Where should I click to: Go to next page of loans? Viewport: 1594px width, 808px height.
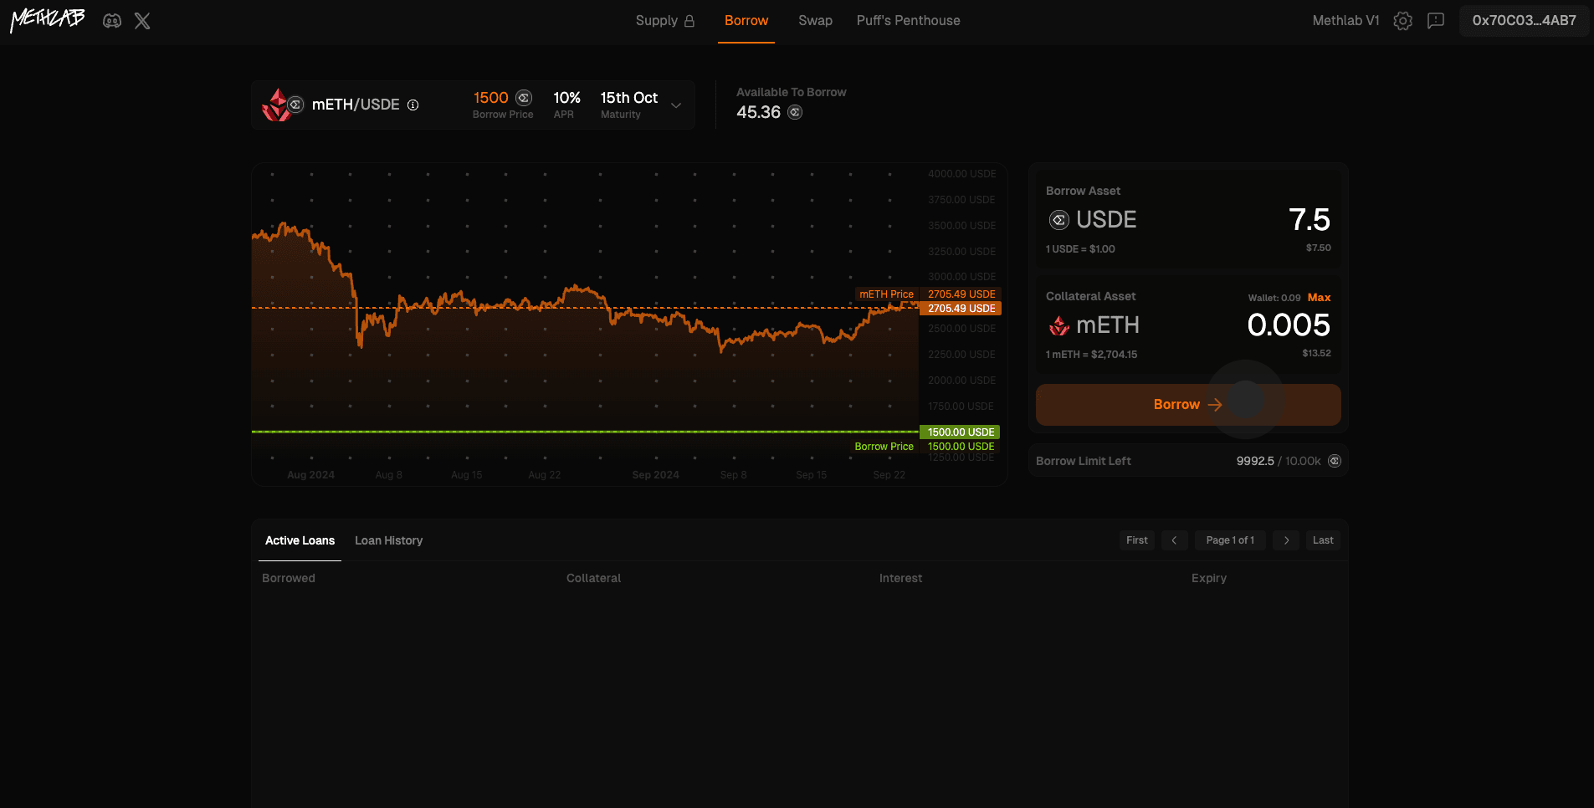1286,540
